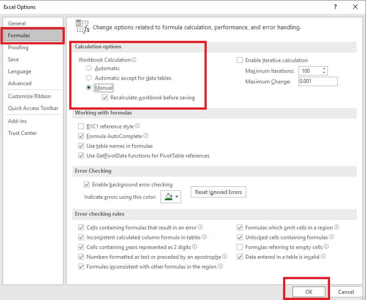Screen dimensions: 366x300
Task: Toggle Enable background error checking
Action: click(87, 185)
